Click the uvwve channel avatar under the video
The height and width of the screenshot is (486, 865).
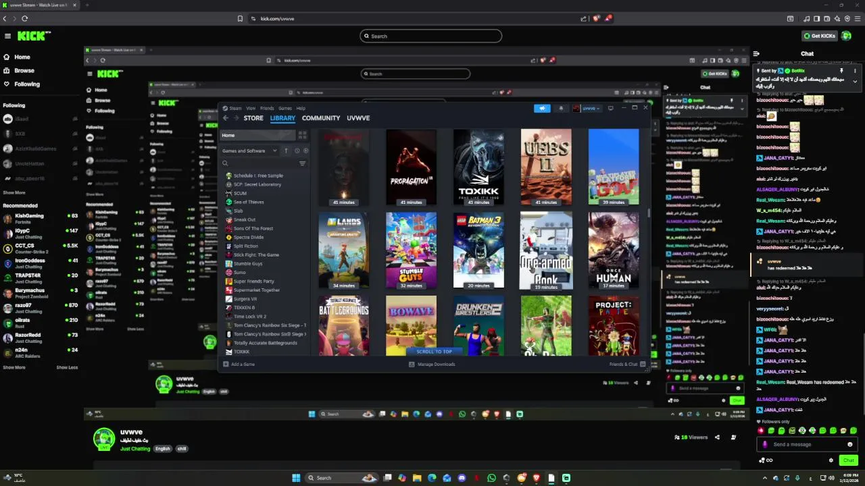[104, 439]
